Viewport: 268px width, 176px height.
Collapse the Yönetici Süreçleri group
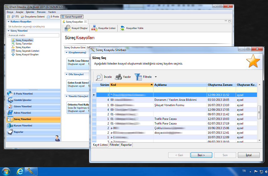[66, 96]
